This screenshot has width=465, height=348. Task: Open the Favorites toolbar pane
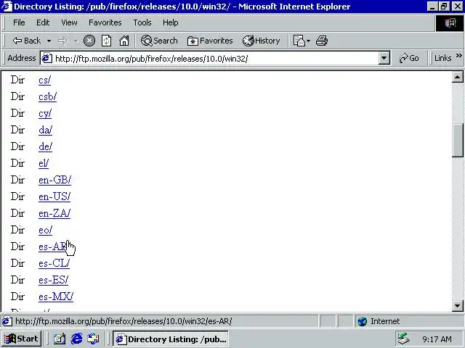[210, 41]
